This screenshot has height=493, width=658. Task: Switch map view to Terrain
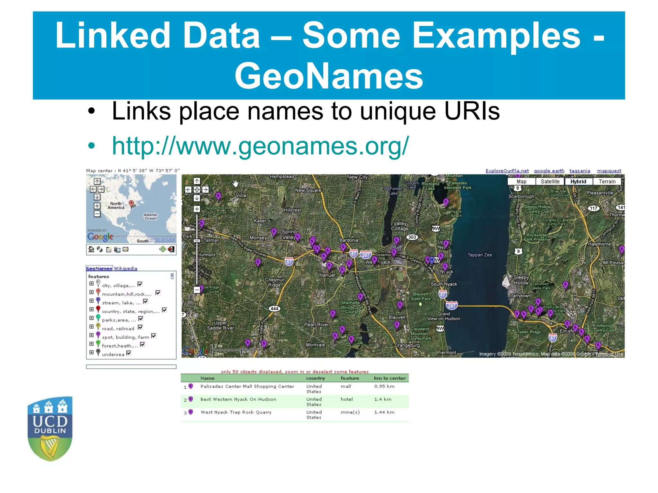[607, 182]
